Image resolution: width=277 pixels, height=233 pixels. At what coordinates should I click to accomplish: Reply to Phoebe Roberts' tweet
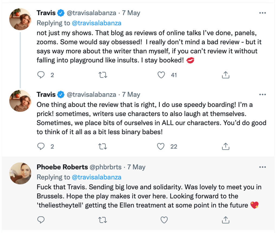tap(41, 219)
